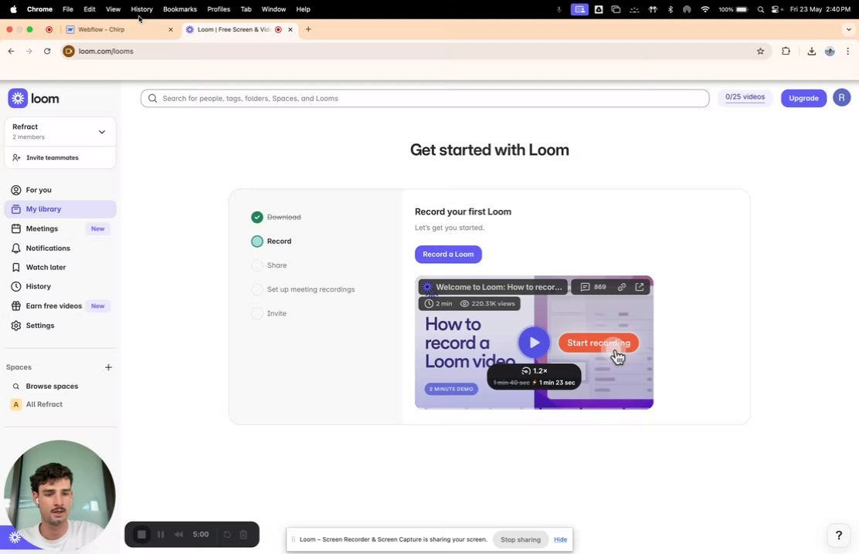Rewind the recording
Viewport: 859px width, 554px height.
click(178, 534)
